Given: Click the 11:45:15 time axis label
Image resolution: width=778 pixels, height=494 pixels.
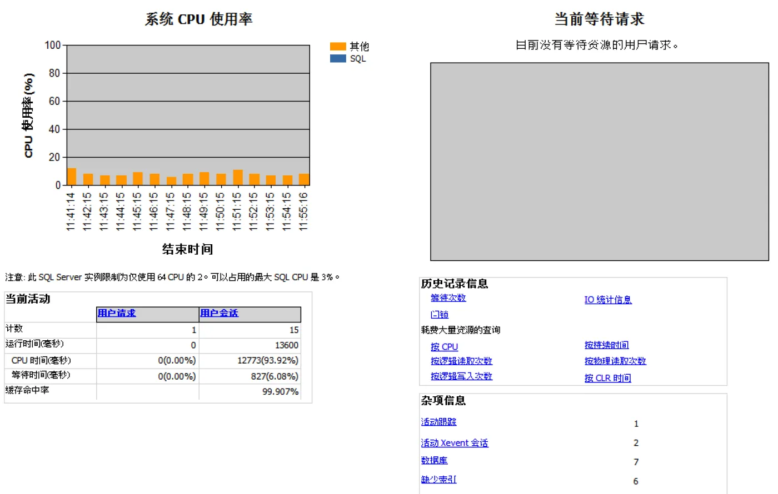Looking at the screenshot, I should [x=137, y=211].
